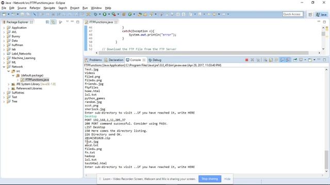Open the Open Console dropdown arrow
330x185 pixels.
pyautogui.click(x=314, y=60)
